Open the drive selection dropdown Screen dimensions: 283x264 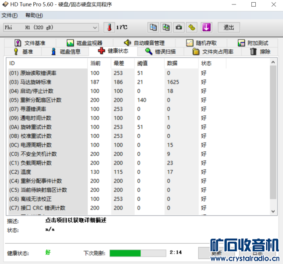pyautogui.click(x=51, y=28)
